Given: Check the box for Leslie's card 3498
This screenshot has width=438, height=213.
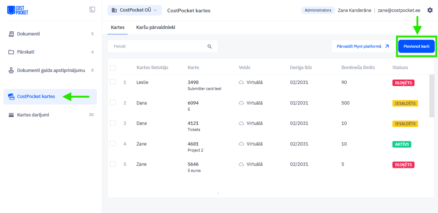Looking at the screenshot, I should coord(113,82).
